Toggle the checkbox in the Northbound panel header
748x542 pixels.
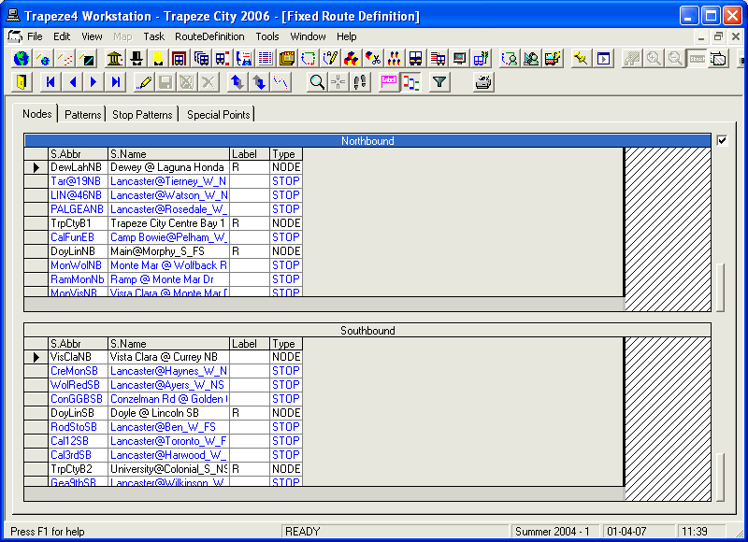coord(720,141)
